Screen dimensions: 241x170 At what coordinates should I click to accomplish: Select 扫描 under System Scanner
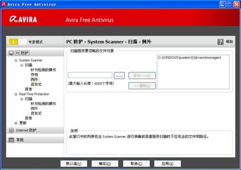click(29, 65)
